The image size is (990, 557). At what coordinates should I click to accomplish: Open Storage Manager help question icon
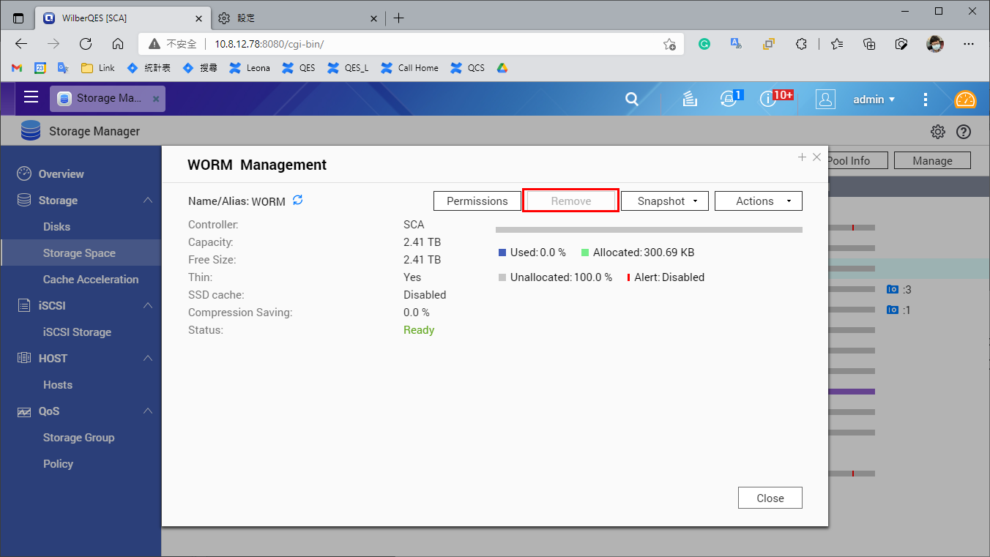point(964,132)
